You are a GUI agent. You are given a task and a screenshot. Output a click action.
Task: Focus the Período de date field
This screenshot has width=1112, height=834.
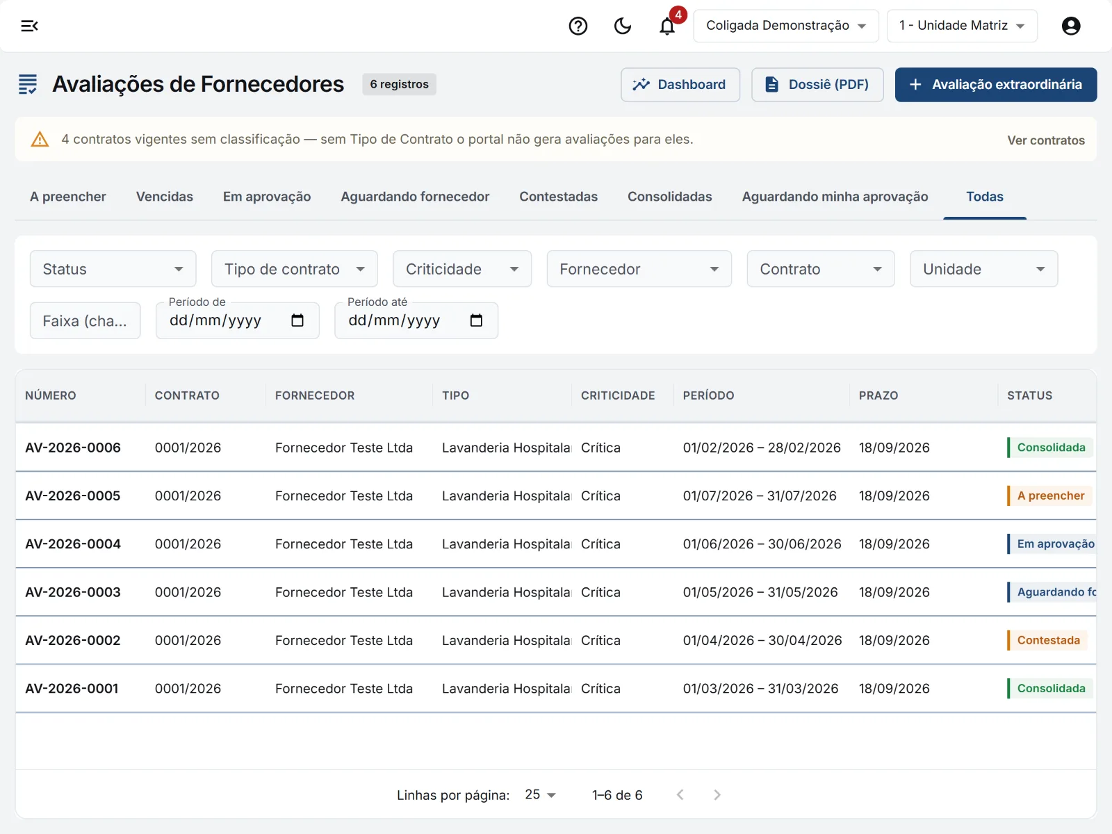238,320
